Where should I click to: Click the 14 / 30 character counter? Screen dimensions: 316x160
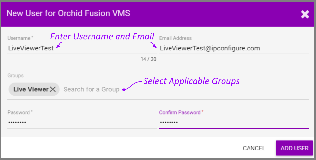(148, 59)
